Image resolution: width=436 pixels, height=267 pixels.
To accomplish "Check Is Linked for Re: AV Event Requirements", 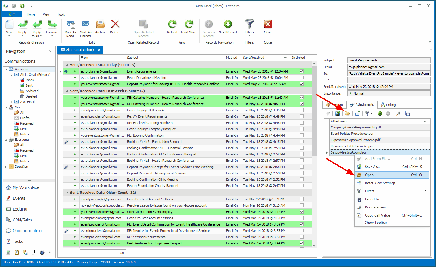I will click(x=301, y=116).
